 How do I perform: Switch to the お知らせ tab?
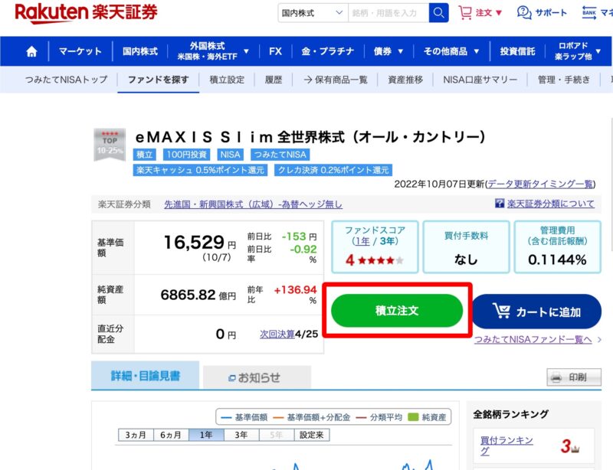257,377
